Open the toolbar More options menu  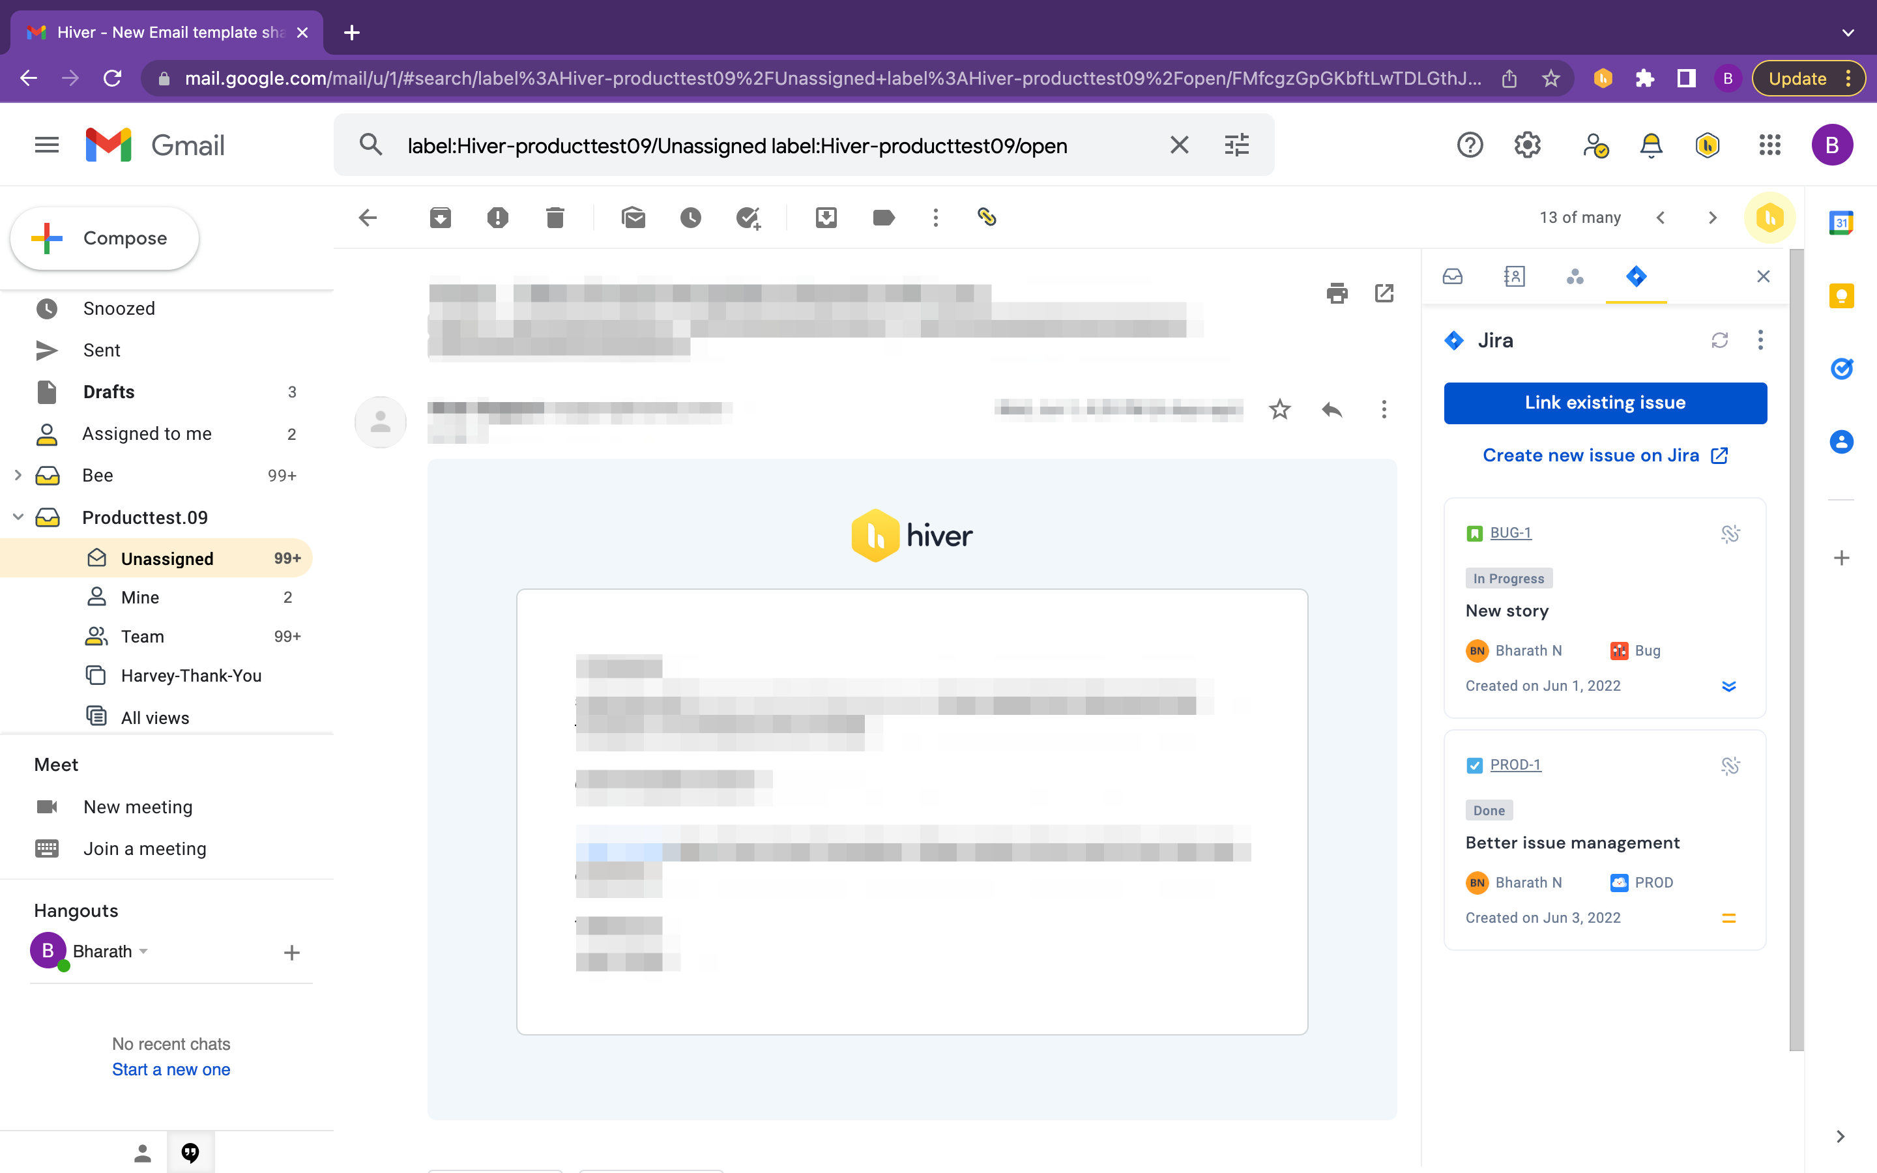pos(935,218)
